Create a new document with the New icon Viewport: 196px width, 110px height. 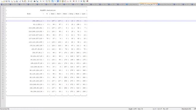coord(1,1)
